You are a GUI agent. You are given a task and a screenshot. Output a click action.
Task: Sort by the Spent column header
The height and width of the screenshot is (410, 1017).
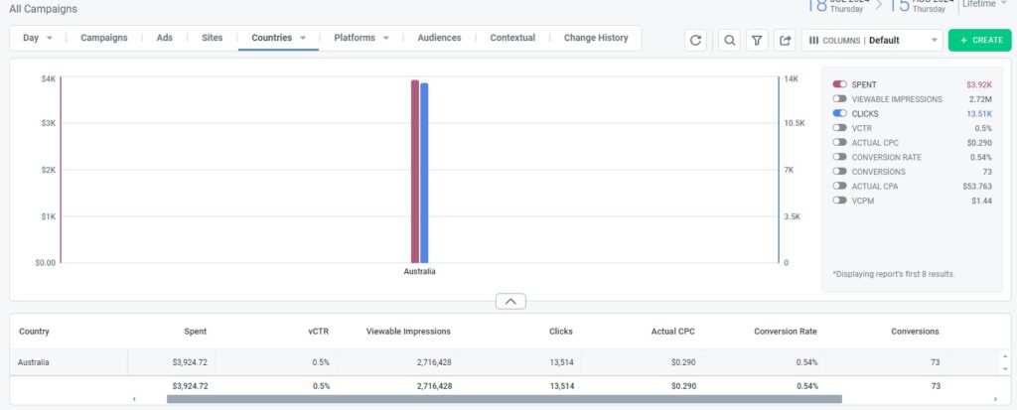tap(196, 331)
